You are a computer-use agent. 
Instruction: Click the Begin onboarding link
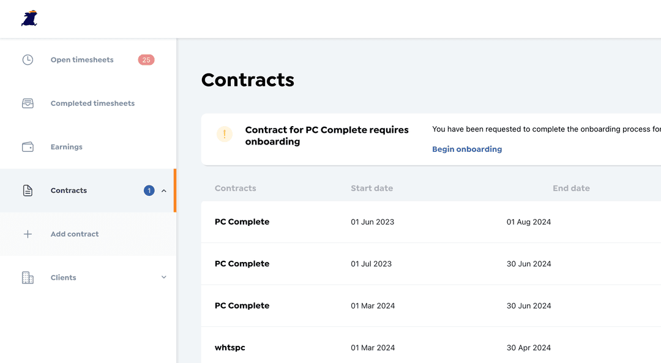coord(467,149)
